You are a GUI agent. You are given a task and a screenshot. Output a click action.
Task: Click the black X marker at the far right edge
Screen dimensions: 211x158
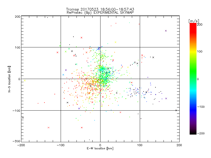coord(176,110)
